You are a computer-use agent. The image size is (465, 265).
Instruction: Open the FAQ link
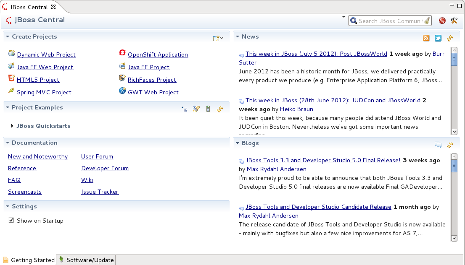(14, 180)
